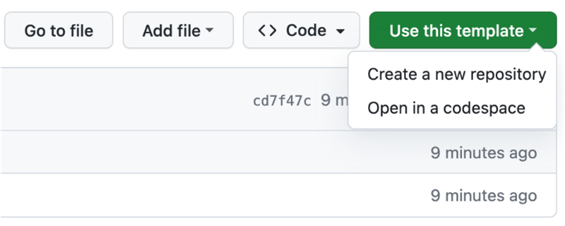Click empty space in the bottom file row
This screenshot has height=226, width=565.
[205, 195]
